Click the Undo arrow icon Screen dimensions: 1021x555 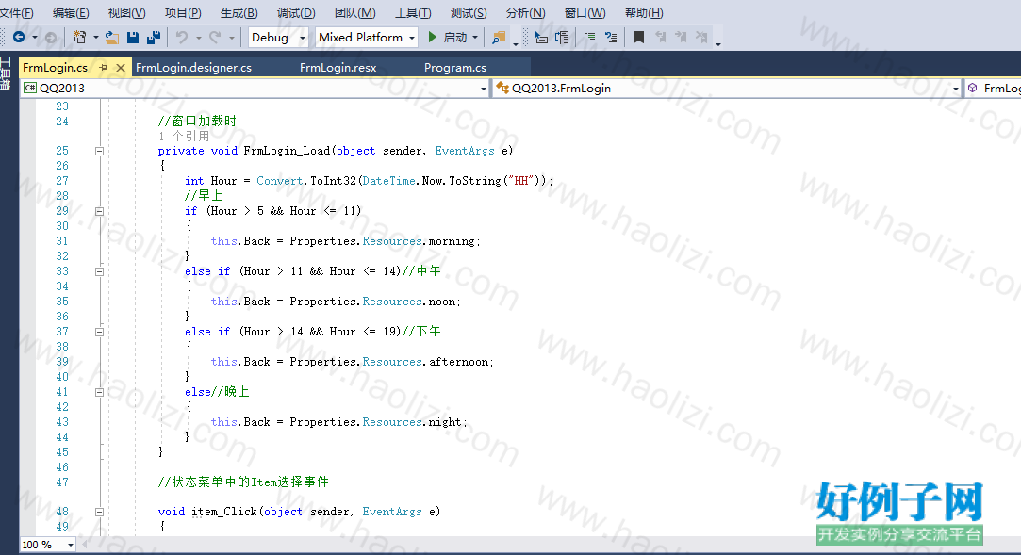(x=182, y=37)
